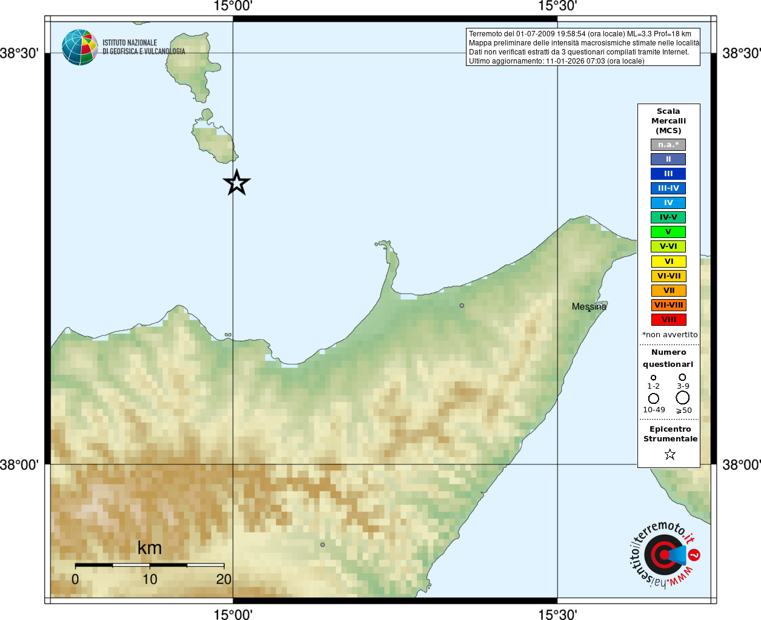This screenshot has height=620, width=761.
Task: Click the 'Epicentro Strumentale' legend label
Action: [x=670, y=434]
